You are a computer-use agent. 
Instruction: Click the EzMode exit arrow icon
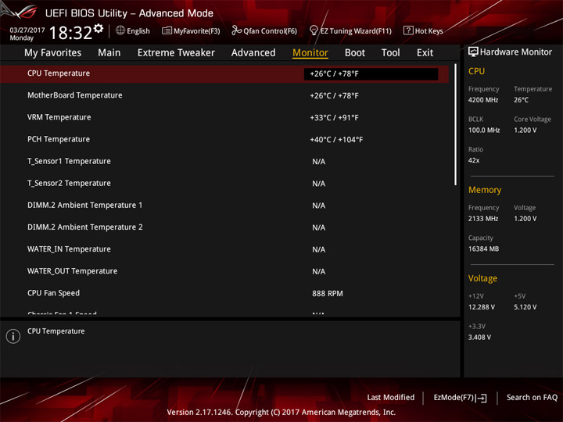coord(482,398)
